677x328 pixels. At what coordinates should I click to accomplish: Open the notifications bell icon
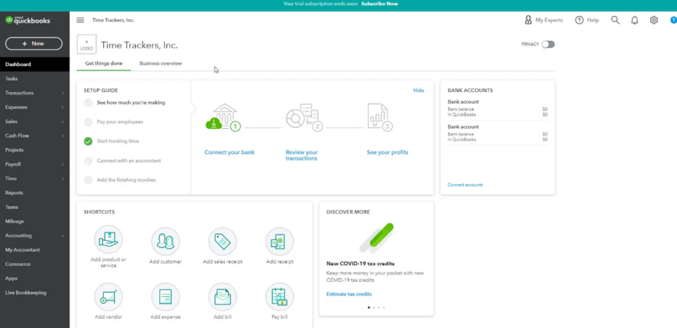tap(635, 20)
